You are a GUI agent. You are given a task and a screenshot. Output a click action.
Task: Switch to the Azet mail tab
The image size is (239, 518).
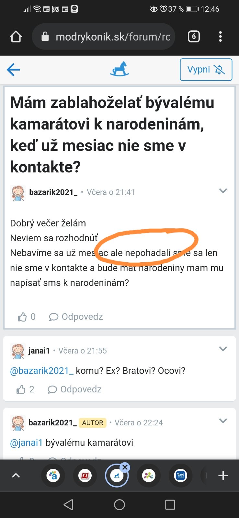181,476
